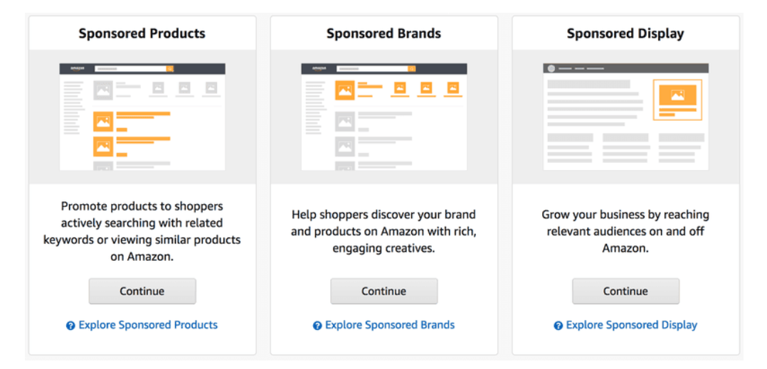The height and width of the screenshot is (369, 767).
Task: Open the Explore Sponsored Display link
Action: (x=631, y=325)
